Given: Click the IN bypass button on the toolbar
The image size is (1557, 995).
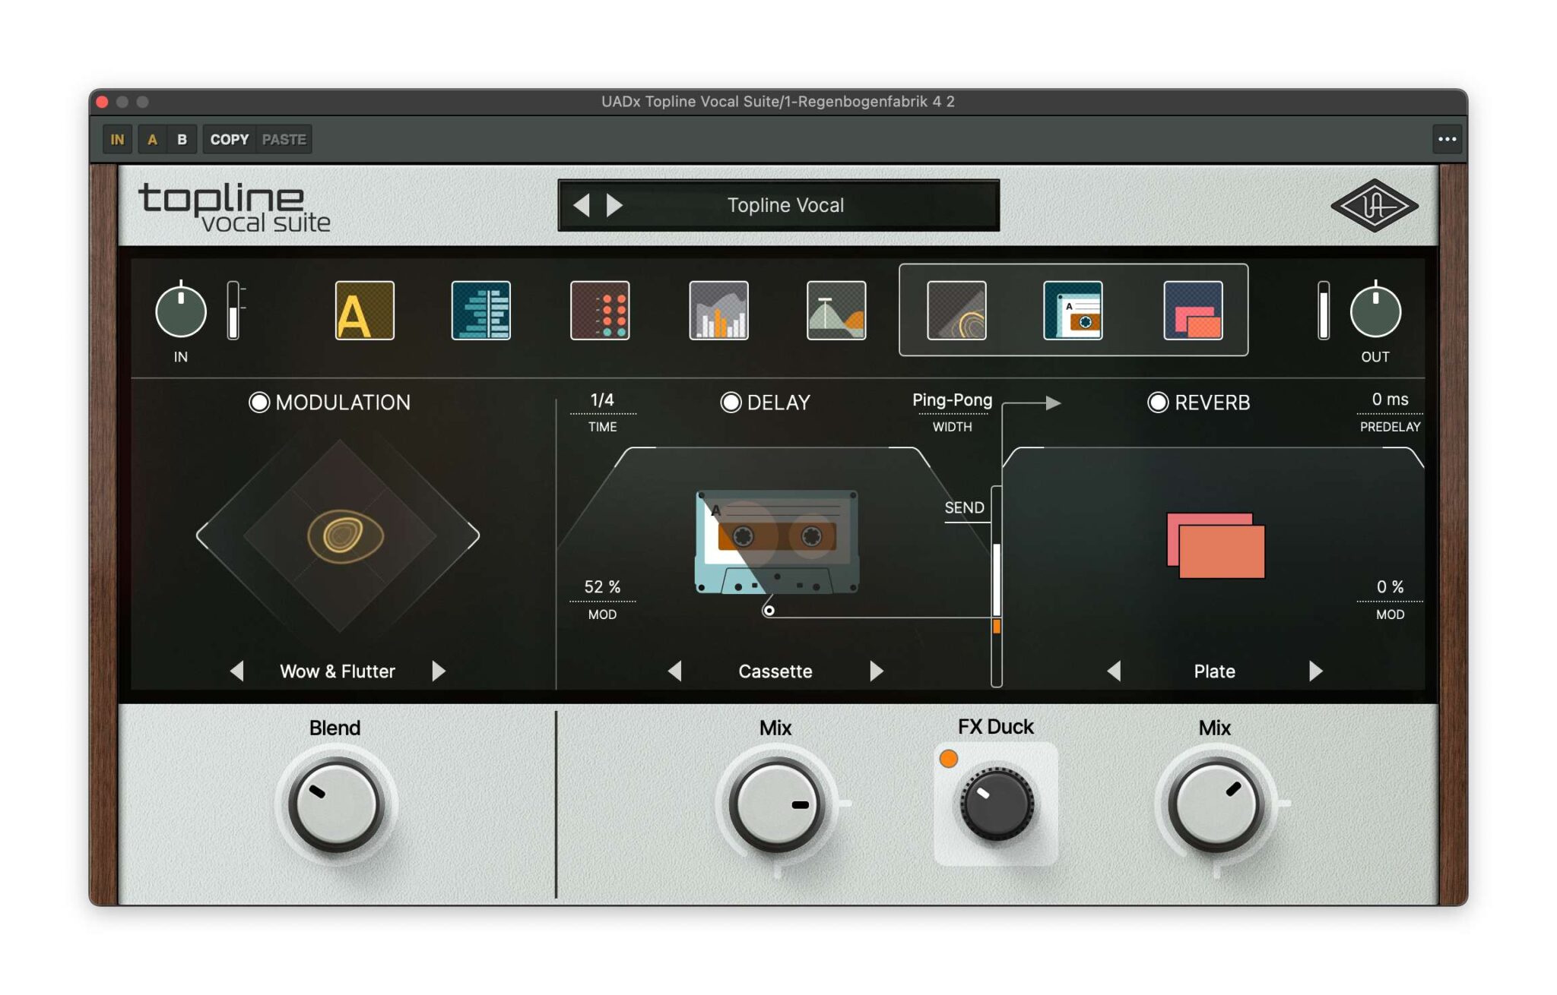Looking at the screenshot, I should (117, 139).
